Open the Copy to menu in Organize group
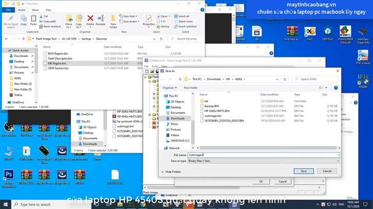373x209 pixels. 79,22
